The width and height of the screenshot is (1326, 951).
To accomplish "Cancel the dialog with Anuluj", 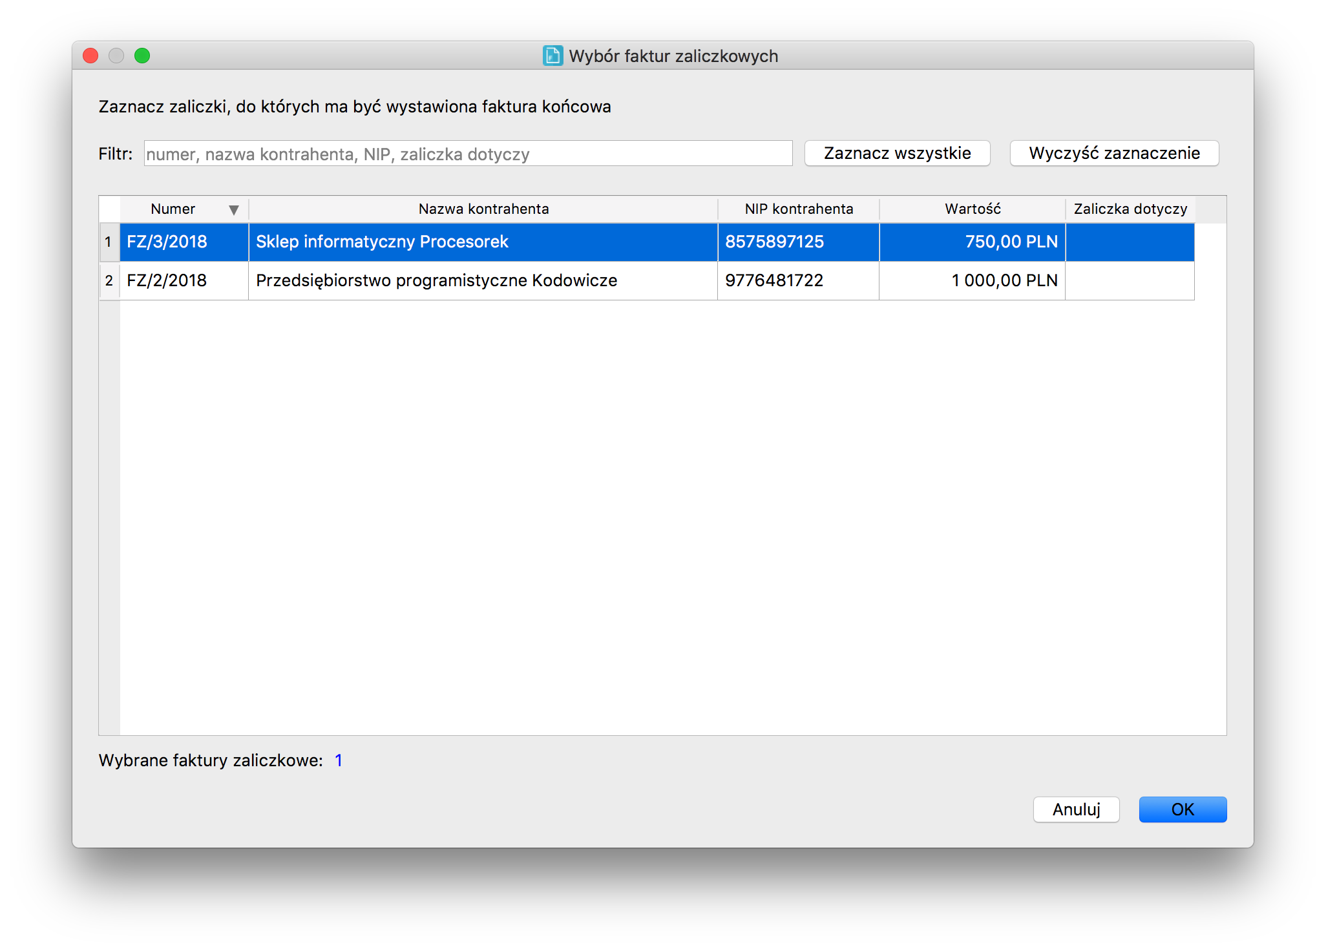I will [x=1076, y=810].
